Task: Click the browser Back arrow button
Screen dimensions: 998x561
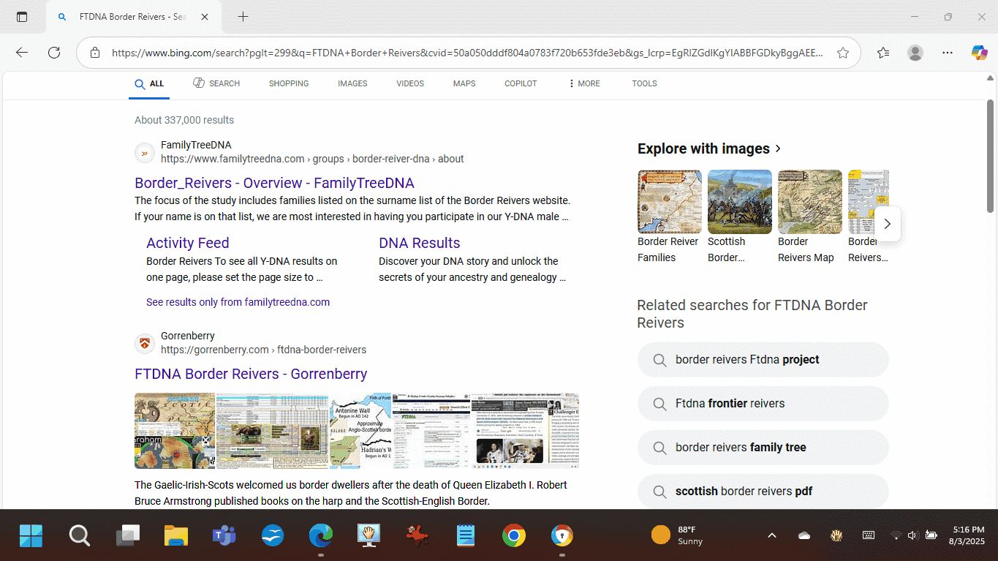Action: tap(22, 53)
